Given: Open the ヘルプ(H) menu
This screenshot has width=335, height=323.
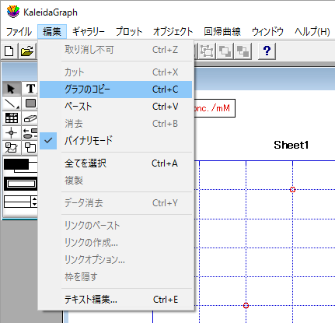Looking at the screenshot, I should [x=312, y=32].
